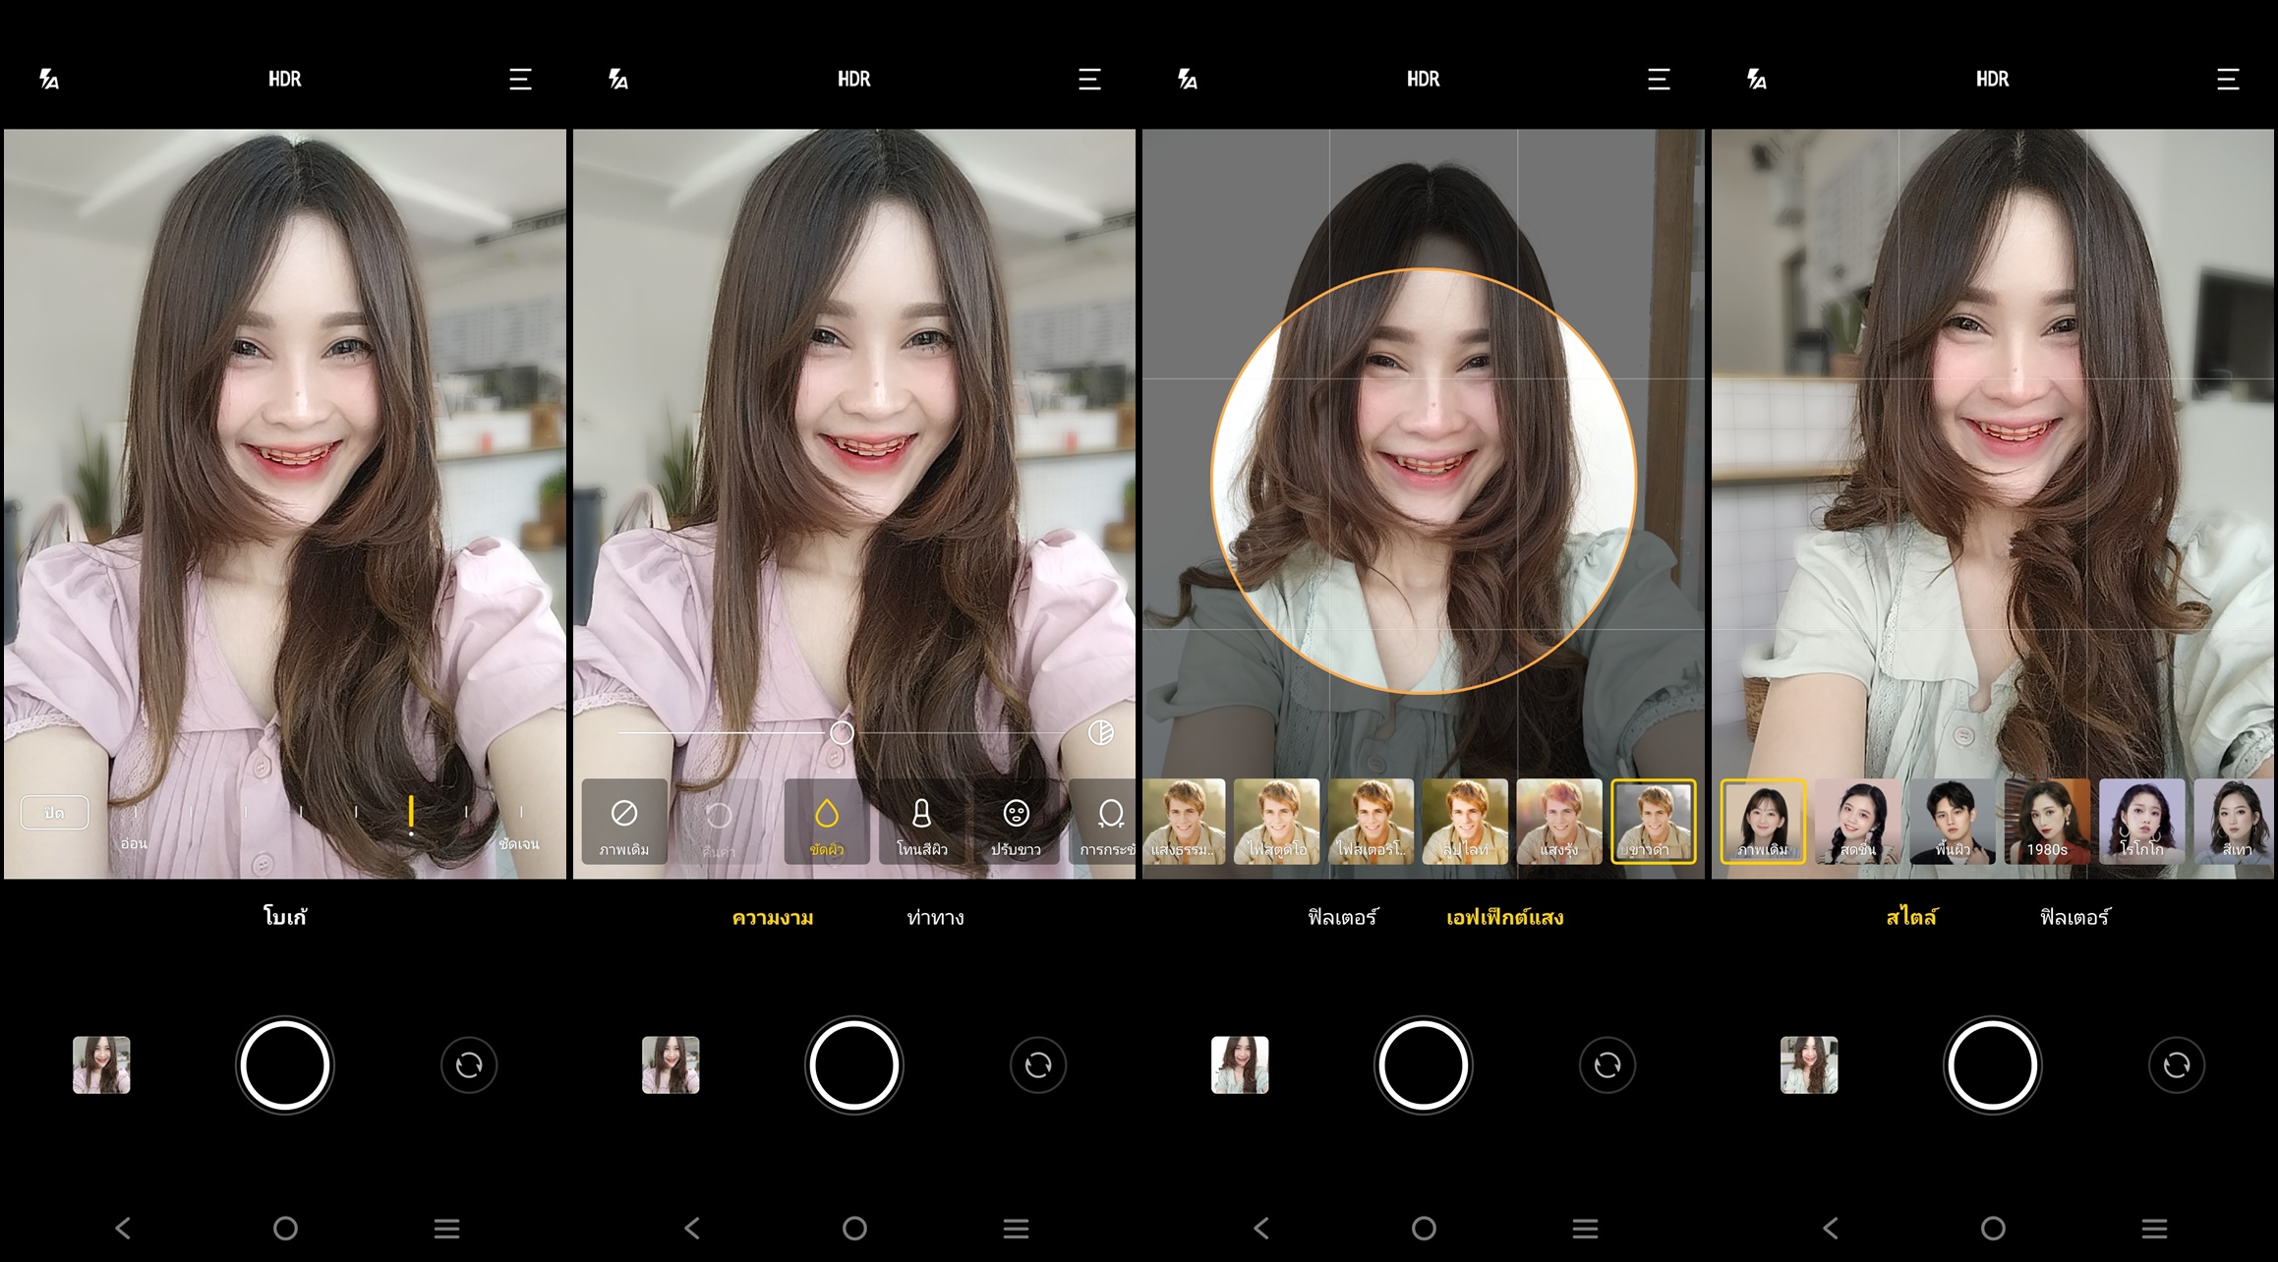Open the camera menu on the โบเก้ screen
Viewport: 2278px width, 1262px height.
[520, 79]
